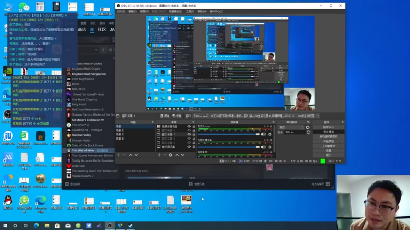Open File Explorer from the taskbar
Viewport: 410px width, 230px height.
click(47, 225)
